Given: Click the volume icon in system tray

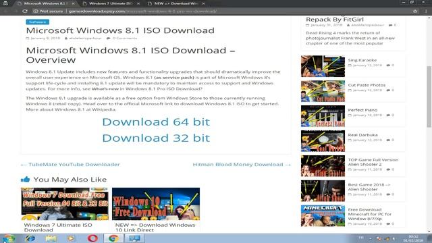Looking at the screenshot, I should point(394,238).
